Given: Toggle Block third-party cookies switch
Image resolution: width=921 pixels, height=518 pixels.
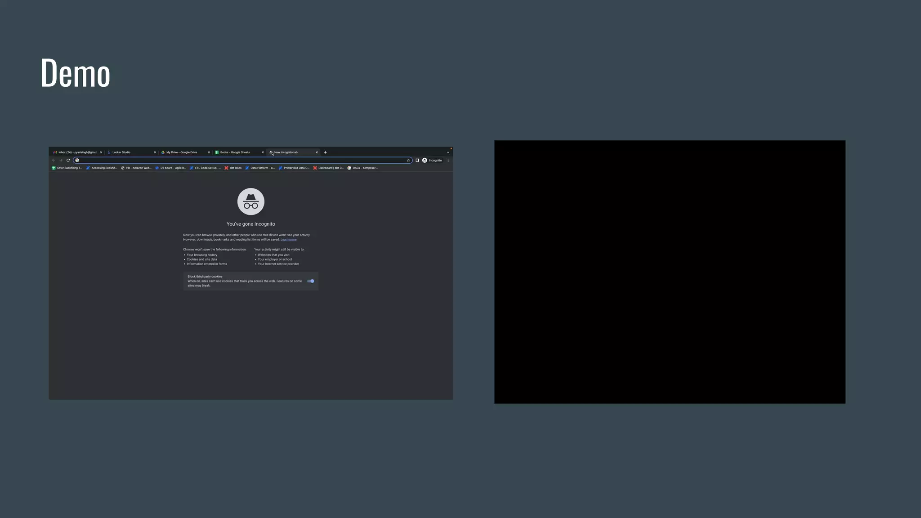Looking at the screenshot, I should pyautogui.click(x=310, y=281).
